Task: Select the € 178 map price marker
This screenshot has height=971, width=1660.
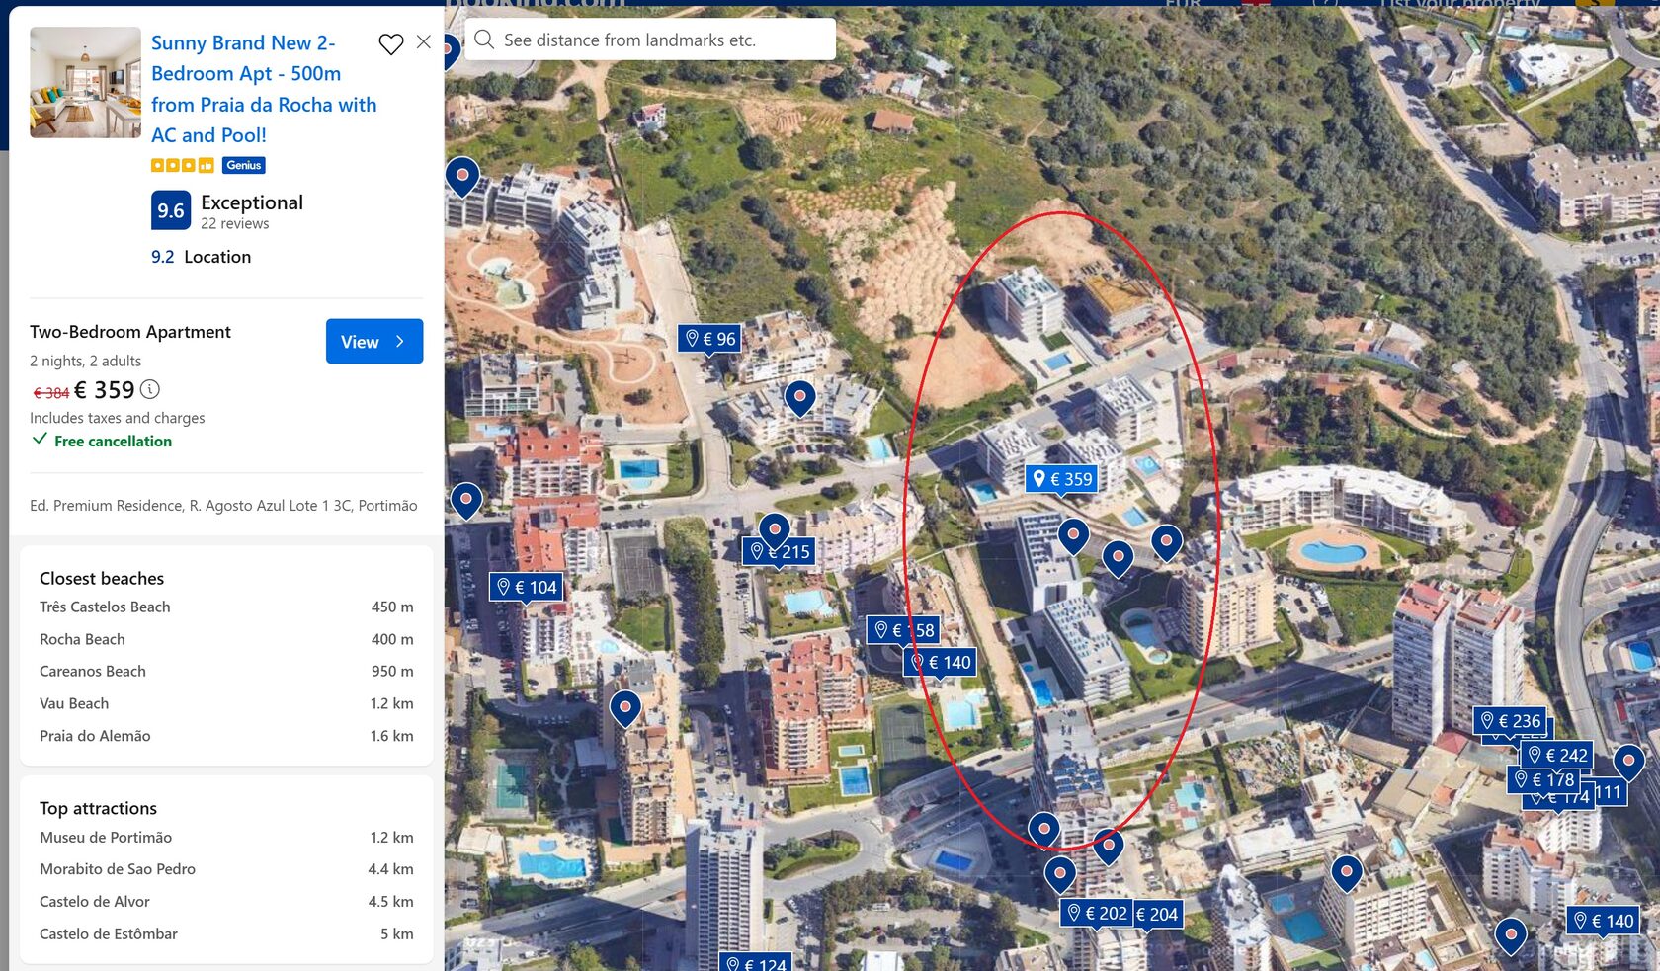Action: coord(1544,779)
